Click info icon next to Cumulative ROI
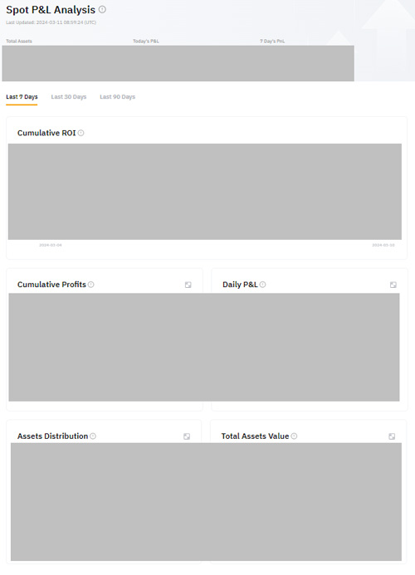Screen dimensions: 415x575 point(81,133)
